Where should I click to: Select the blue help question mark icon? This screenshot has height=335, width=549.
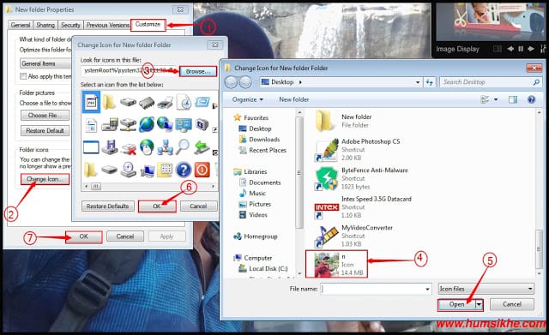tap(184, 170)
